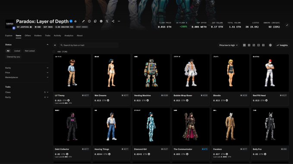293x164 pixels.
Task: Click the marketplace icon next to Lil' Timmy price
Action: pyautogui.click(x=68, y=100)
